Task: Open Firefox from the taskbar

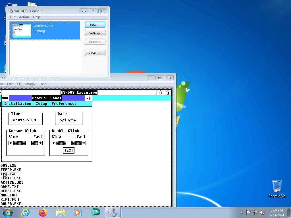Action: [43, 212]
